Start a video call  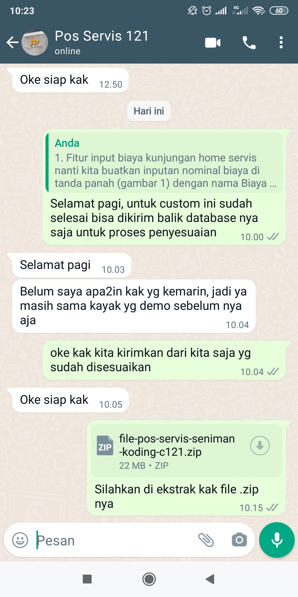click(213, 43)
